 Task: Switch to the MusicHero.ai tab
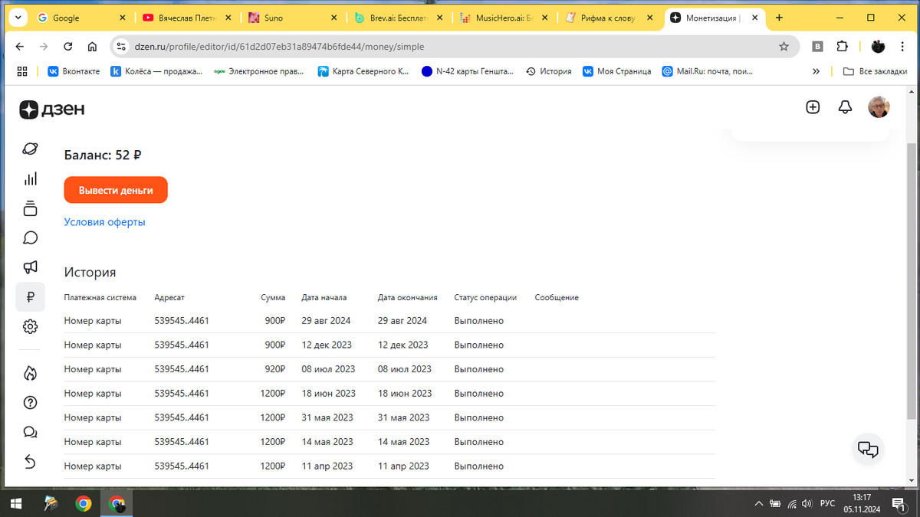[502, 18]
